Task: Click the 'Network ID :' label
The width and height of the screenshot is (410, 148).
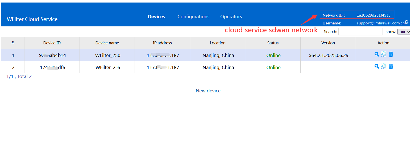Action: [x=334, y=15]
